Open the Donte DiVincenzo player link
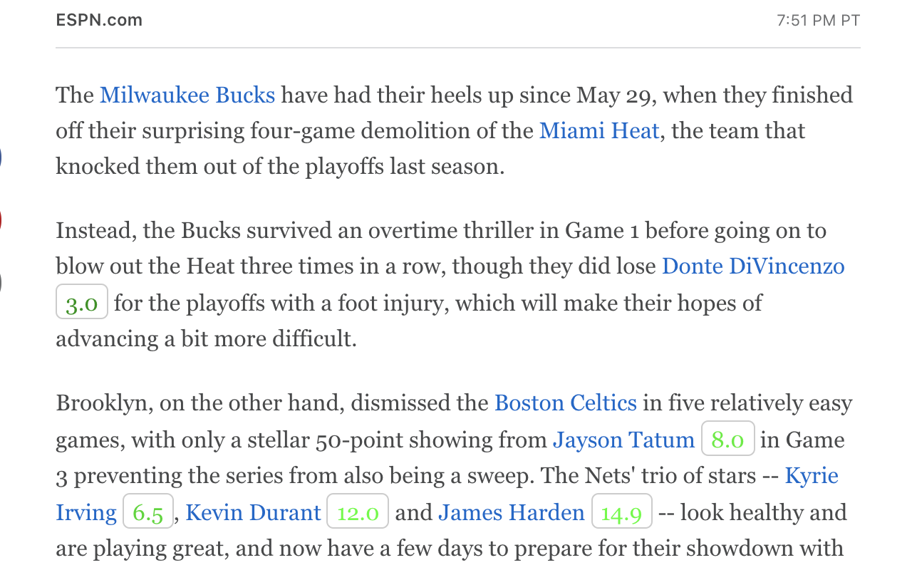The image size is (912, 570). tap(753, 266)
